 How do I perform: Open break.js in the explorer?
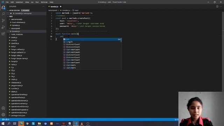[x=14, y=37]
